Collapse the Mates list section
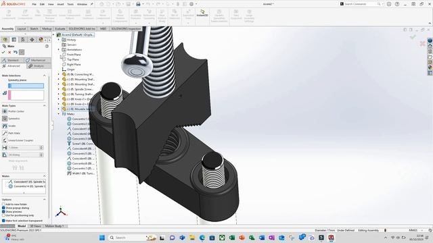The width and height of the screenshot is (433, 243). 44,176
